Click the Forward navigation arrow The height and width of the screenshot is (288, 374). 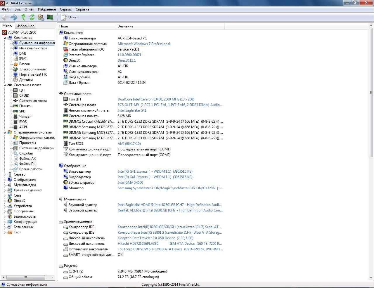14,17
